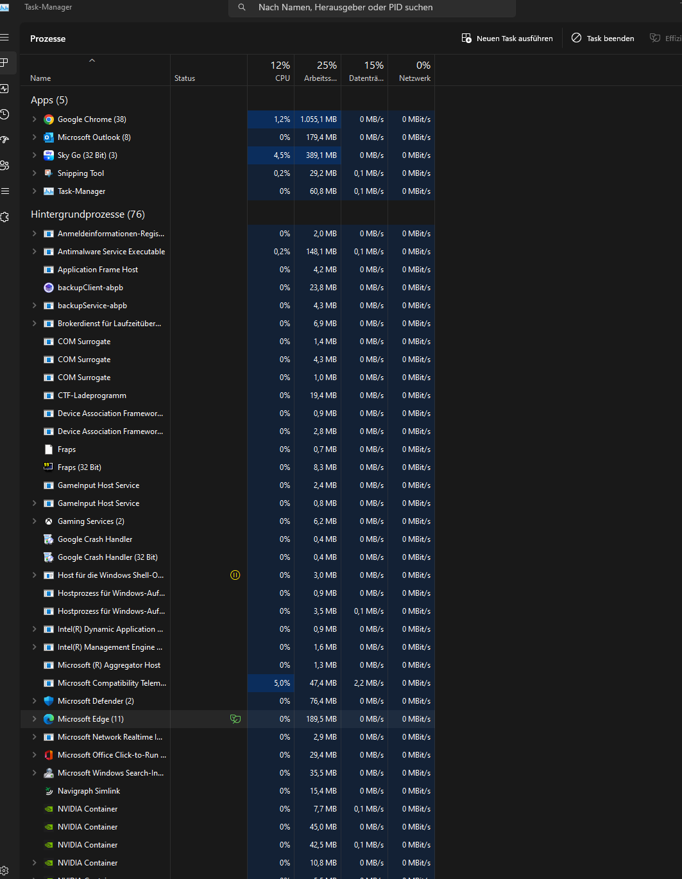Open the Users view in the sidebar
The height and width of the screenshot is (879, 682).
tap(5, 165)
